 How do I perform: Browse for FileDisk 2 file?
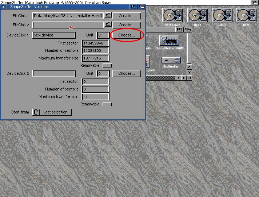tap(108, 25)
